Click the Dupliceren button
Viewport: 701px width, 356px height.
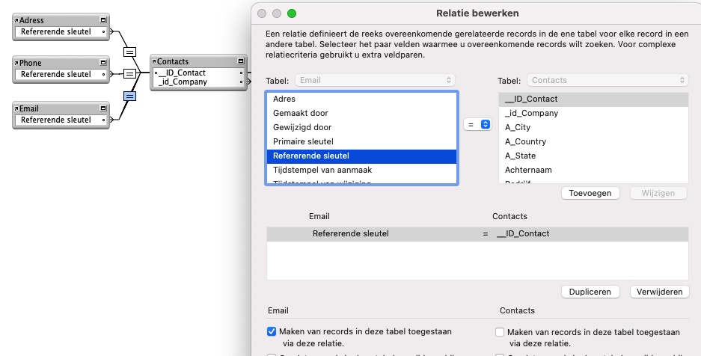click(590, 292)
